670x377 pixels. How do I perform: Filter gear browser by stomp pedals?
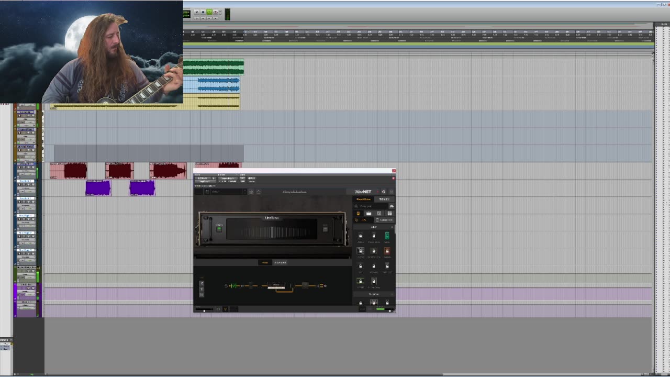pos(358,213)
